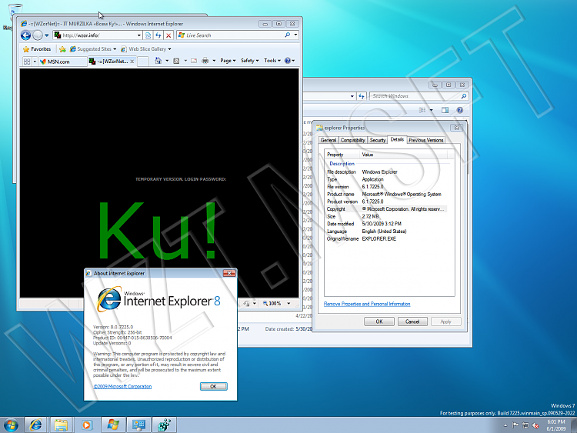Click the Property column header
Screen dimensions: 577x433
point(342,155)
